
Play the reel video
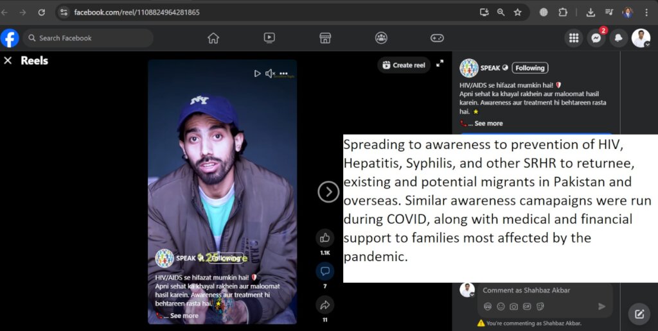[x=257, y=74]
